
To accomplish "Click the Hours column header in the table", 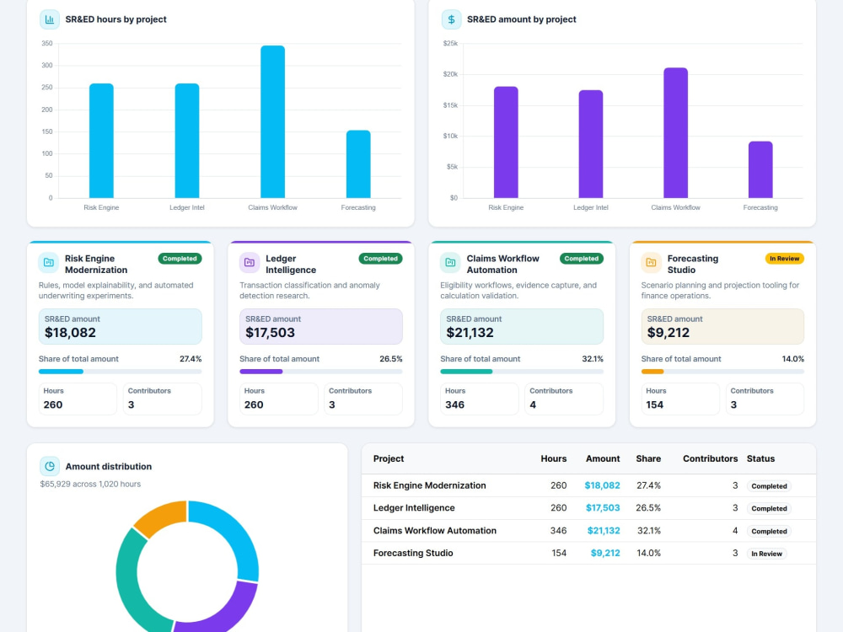I will pos(554,458).
